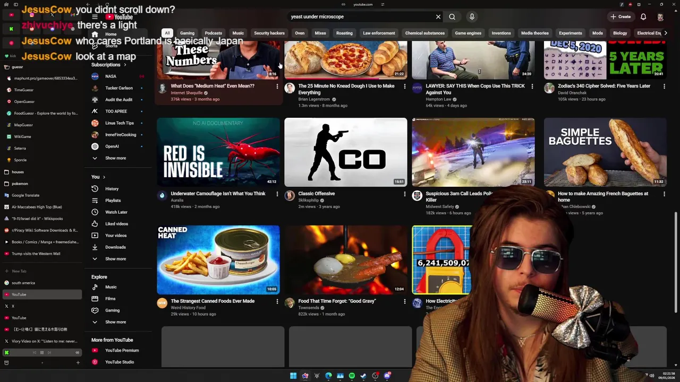Screen dimensions: 680x382
Task: Open Music under Explore
Action: click(110, 287)
